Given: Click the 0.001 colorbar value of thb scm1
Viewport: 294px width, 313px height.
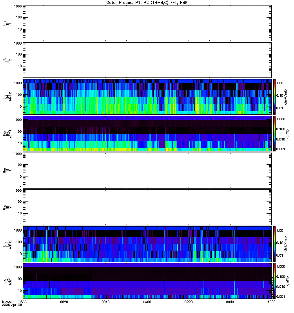Looking at the screenshot, I should click(281, 149).
